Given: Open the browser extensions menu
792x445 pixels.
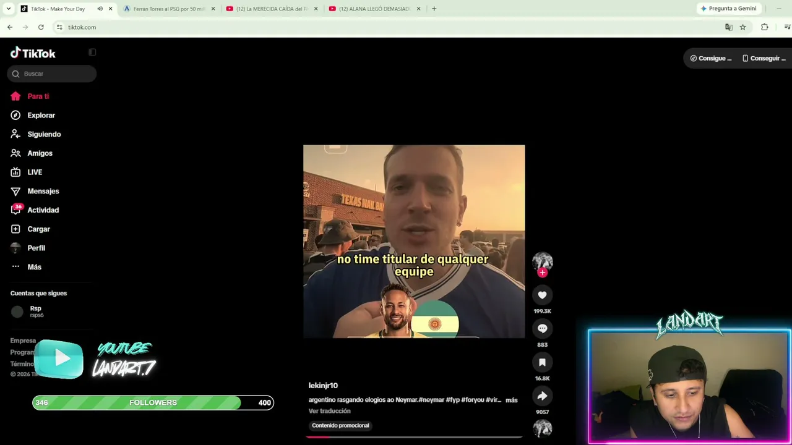Looking at the screenshot, I should pos(765,27).
